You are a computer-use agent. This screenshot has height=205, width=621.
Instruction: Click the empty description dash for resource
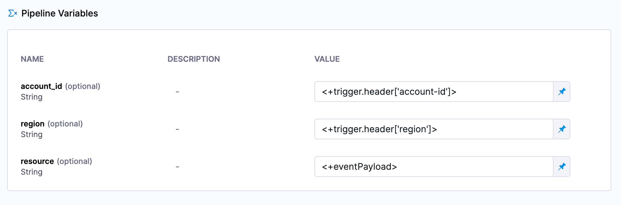click(177, 167)
